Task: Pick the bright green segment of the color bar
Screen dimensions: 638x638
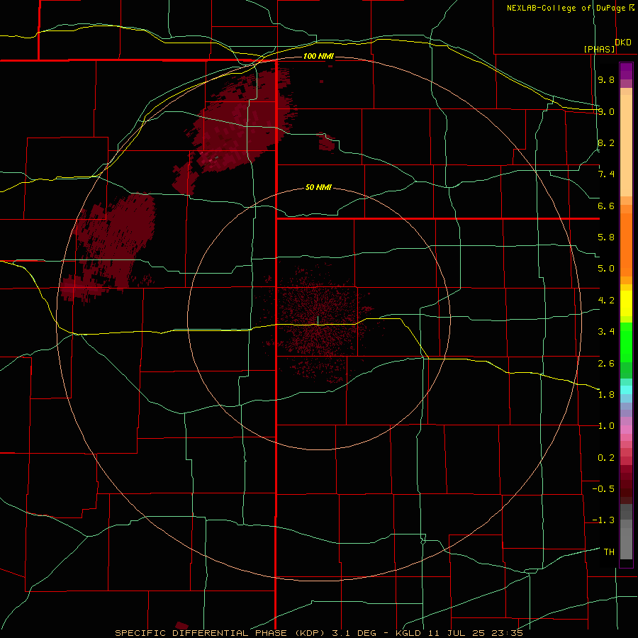Action: pyautogui.click(x=626, y=342)
